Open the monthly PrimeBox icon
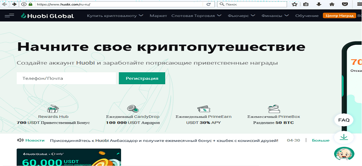The width and height of the screenshot is (362, 166). (273, 109)
